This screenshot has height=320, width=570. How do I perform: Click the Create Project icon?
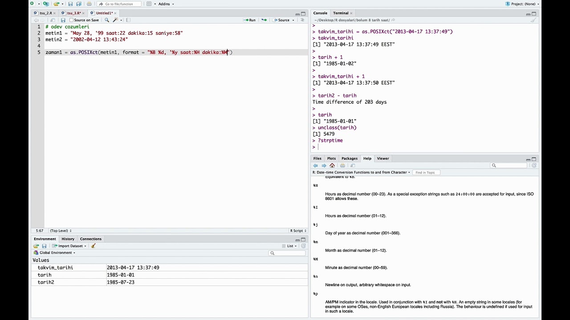46,4
